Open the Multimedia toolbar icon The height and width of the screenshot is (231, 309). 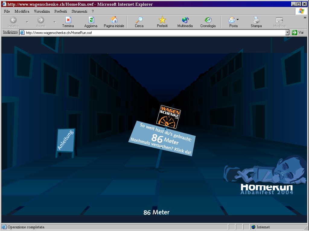[185, 20]
